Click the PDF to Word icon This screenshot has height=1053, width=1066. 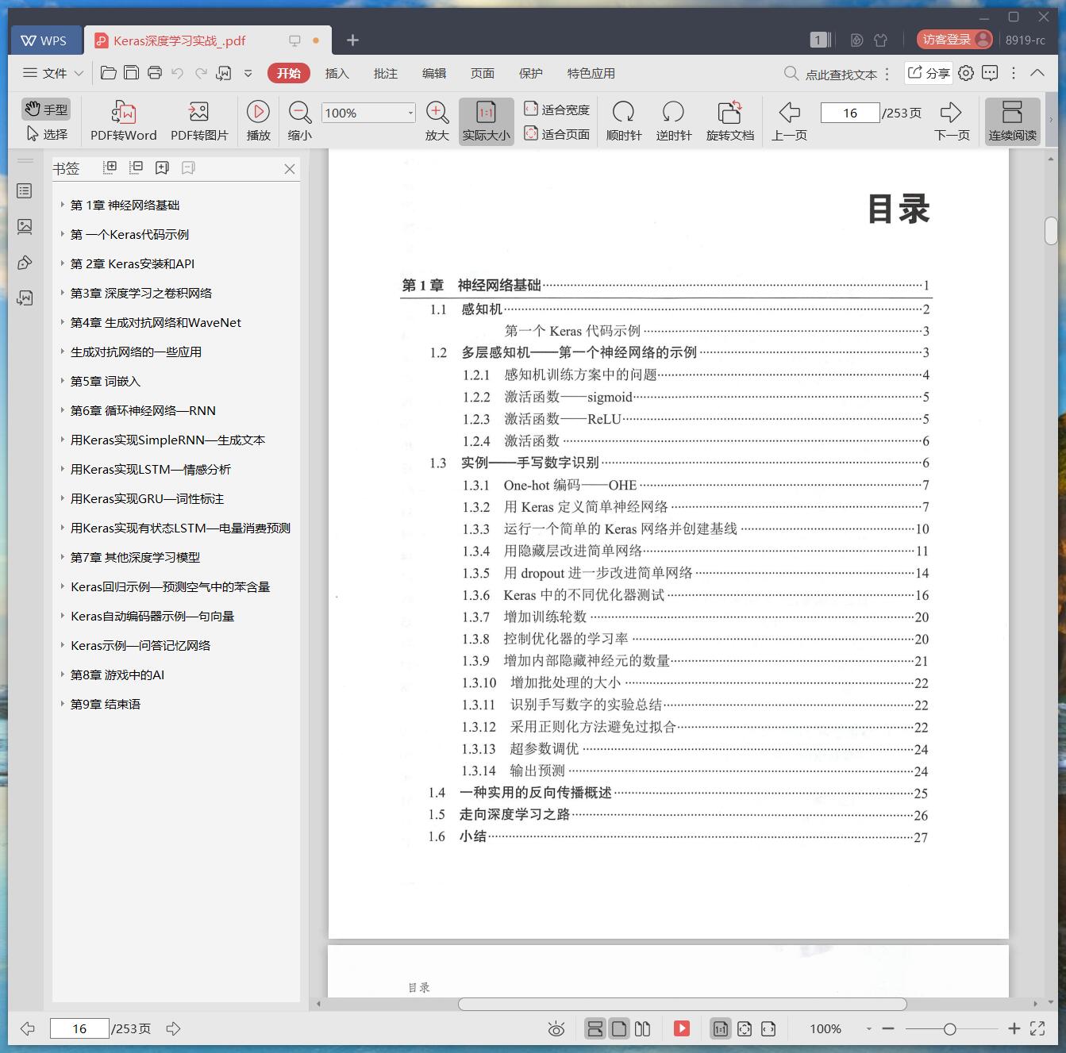pyautogui.click(x=124, y=112)
